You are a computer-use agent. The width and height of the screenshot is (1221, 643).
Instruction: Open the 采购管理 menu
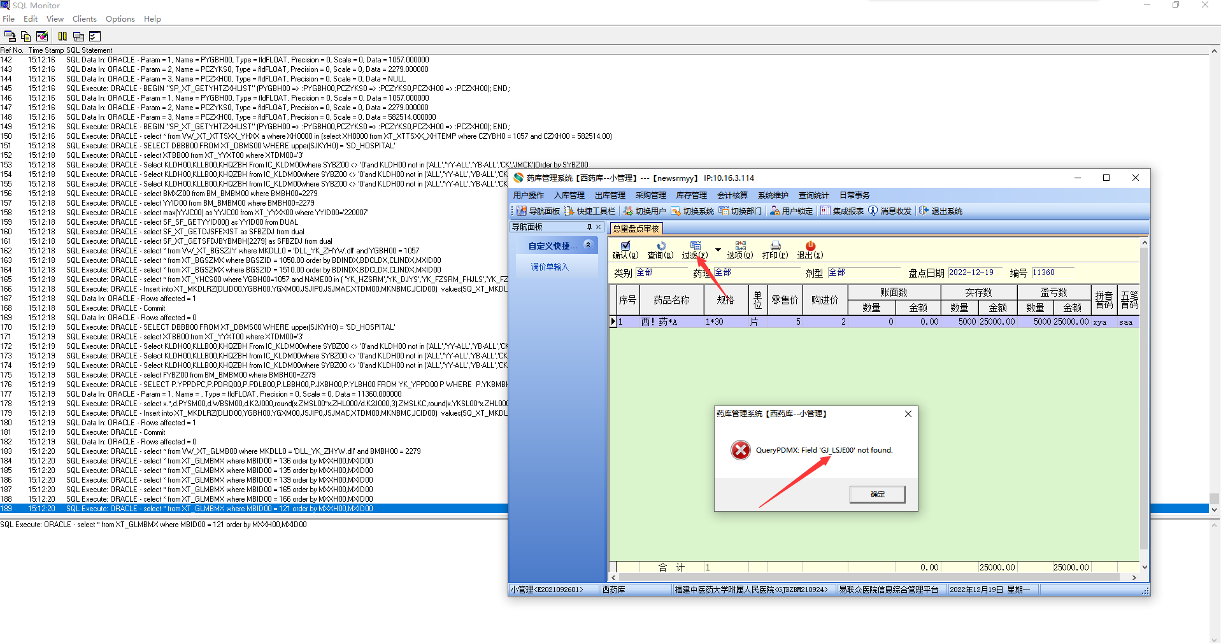[651, 195]
